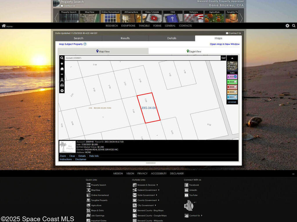Open the site search icon in top bar
Screen dimensions: 297x222
pos(294,26)
